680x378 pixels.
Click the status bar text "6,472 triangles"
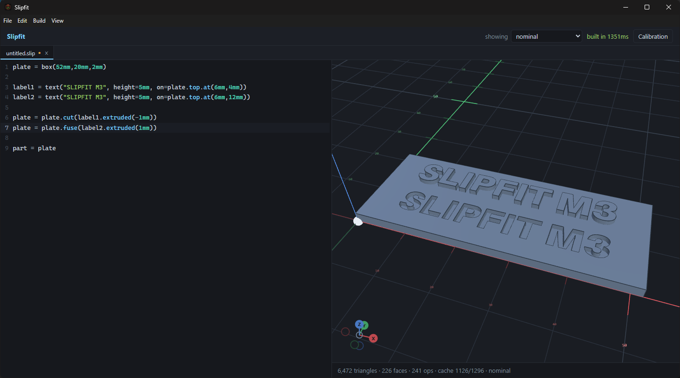pos(357,371)
